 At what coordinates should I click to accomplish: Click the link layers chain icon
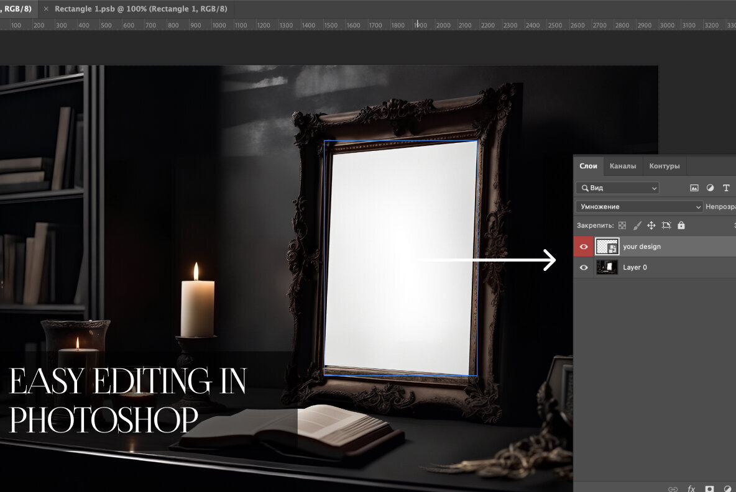(x=673, y=489)
